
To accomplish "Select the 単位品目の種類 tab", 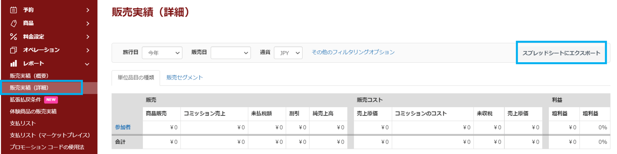I will click(x=136, y=77).
